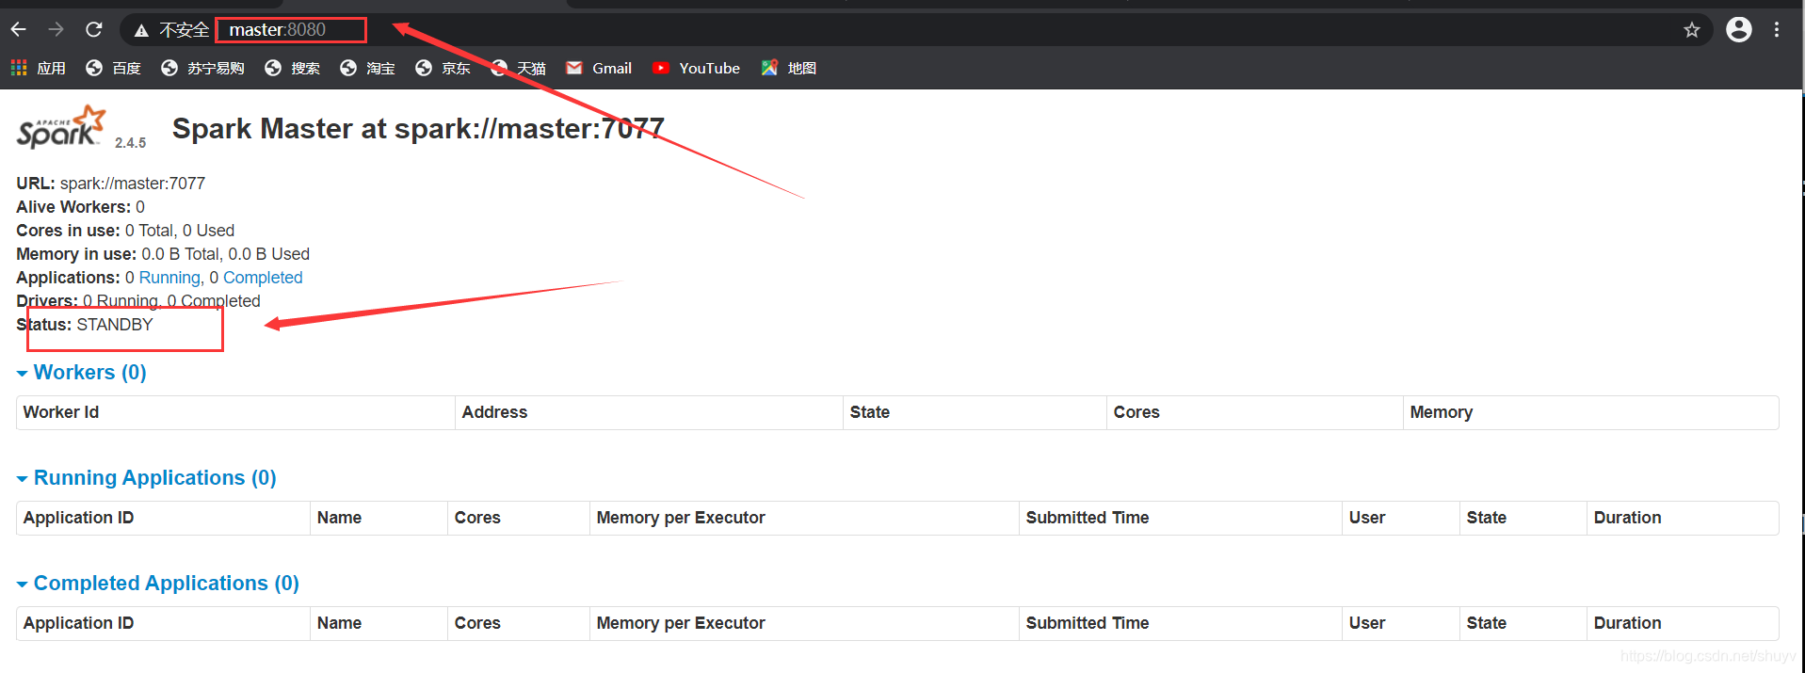
Task: Collapse the Completed Applications (0) section
Action: tap(158, 584)
